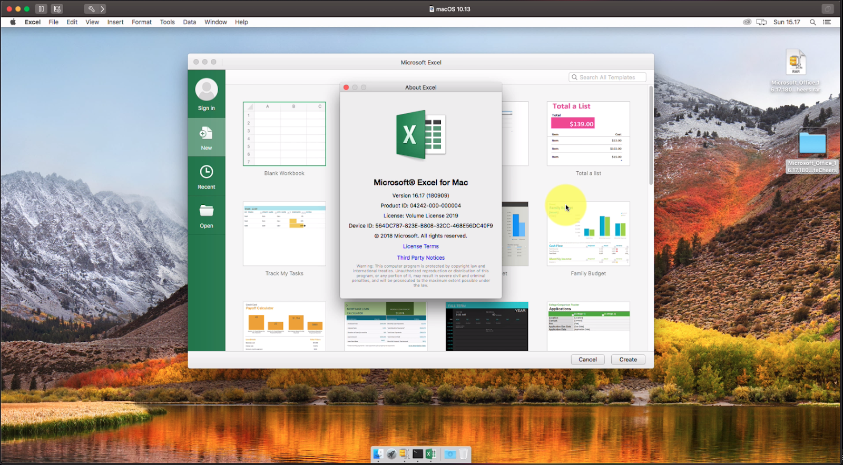Open the Recent files clock icon
843x465 pixels.
(207, 172)
